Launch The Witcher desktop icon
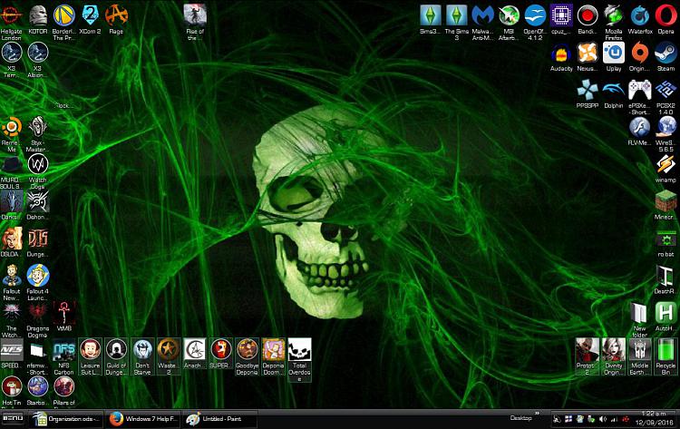Viewport: 680px width, 429px height. (11, 319)
